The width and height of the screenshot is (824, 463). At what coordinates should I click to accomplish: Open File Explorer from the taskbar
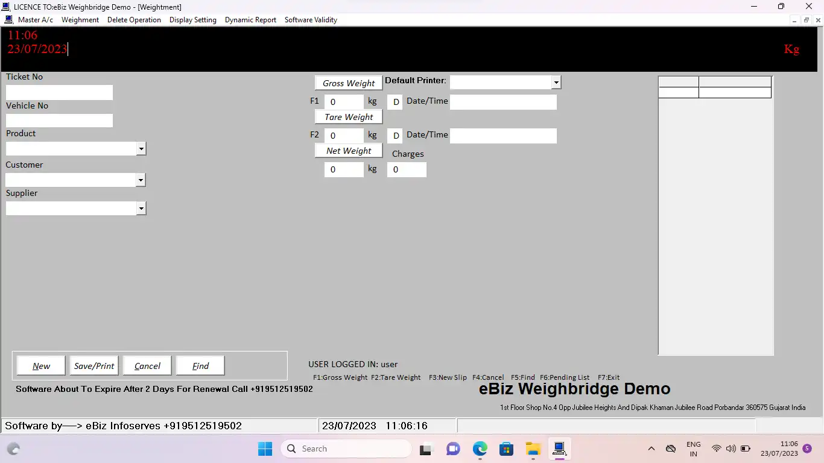(533, 449)
